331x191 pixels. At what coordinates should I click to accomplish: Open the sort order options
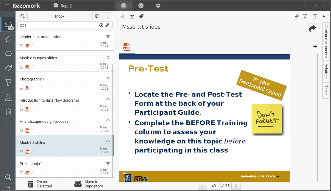point(107,16)
